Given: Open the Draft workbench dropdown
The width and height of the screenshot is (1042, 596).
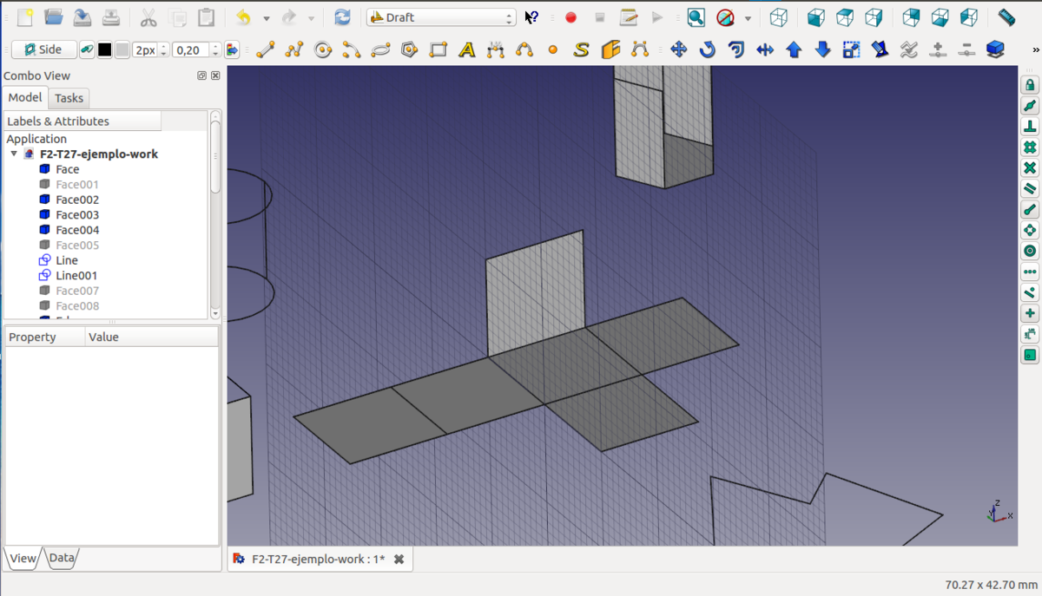Looking at the screenshot, I should point(441,17).
